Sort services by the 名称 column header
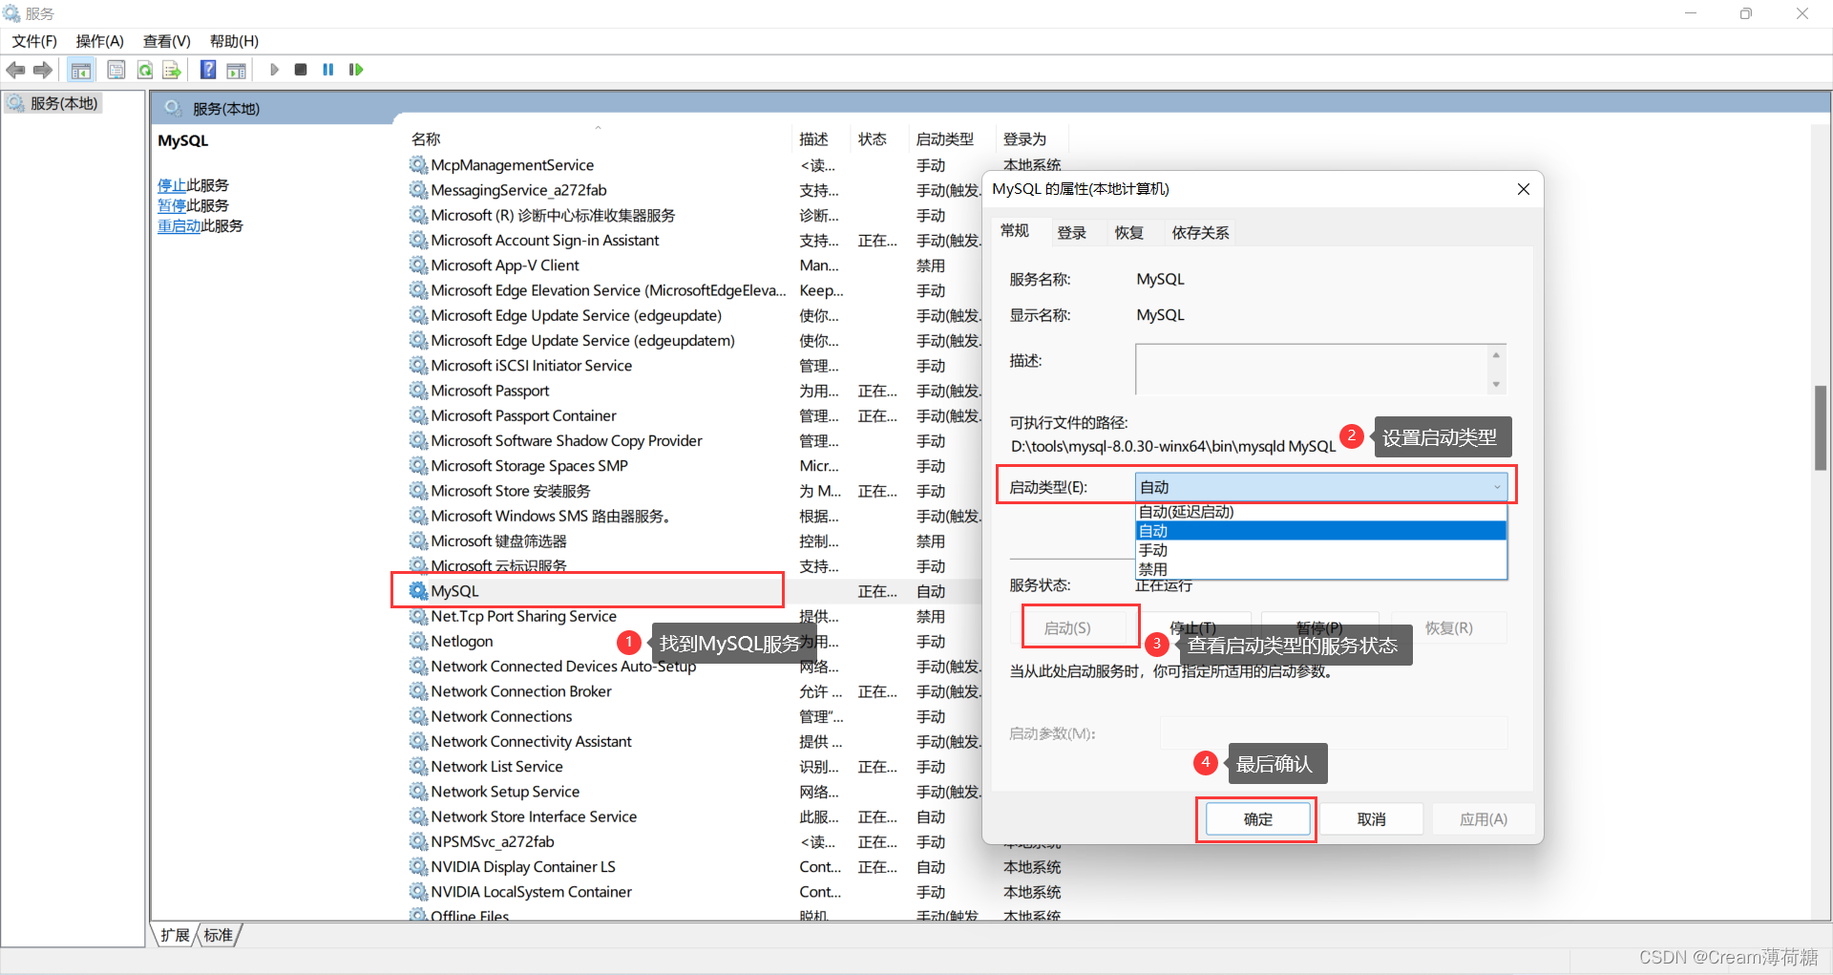Screen dimensions: 1833x975 pos(598,139)
